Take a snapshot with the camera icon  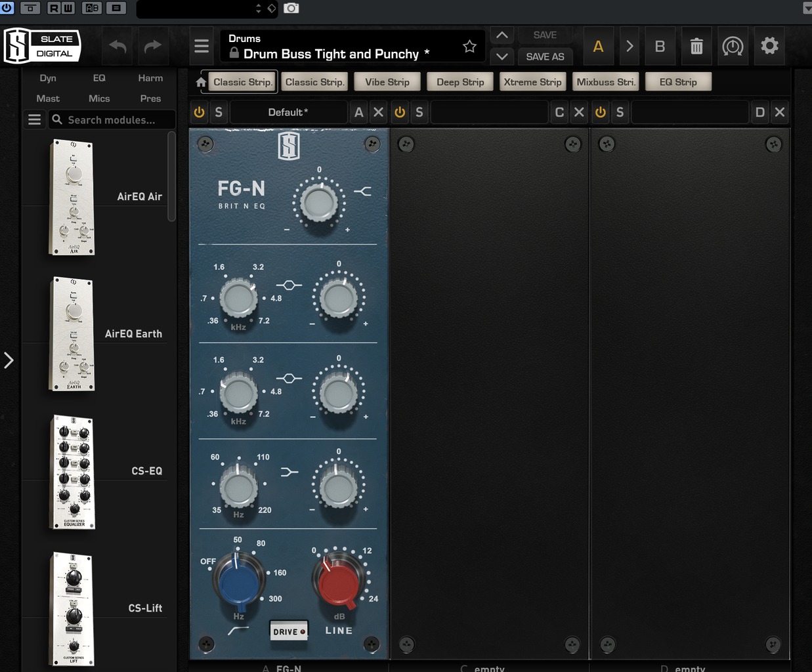coord(291,8)
